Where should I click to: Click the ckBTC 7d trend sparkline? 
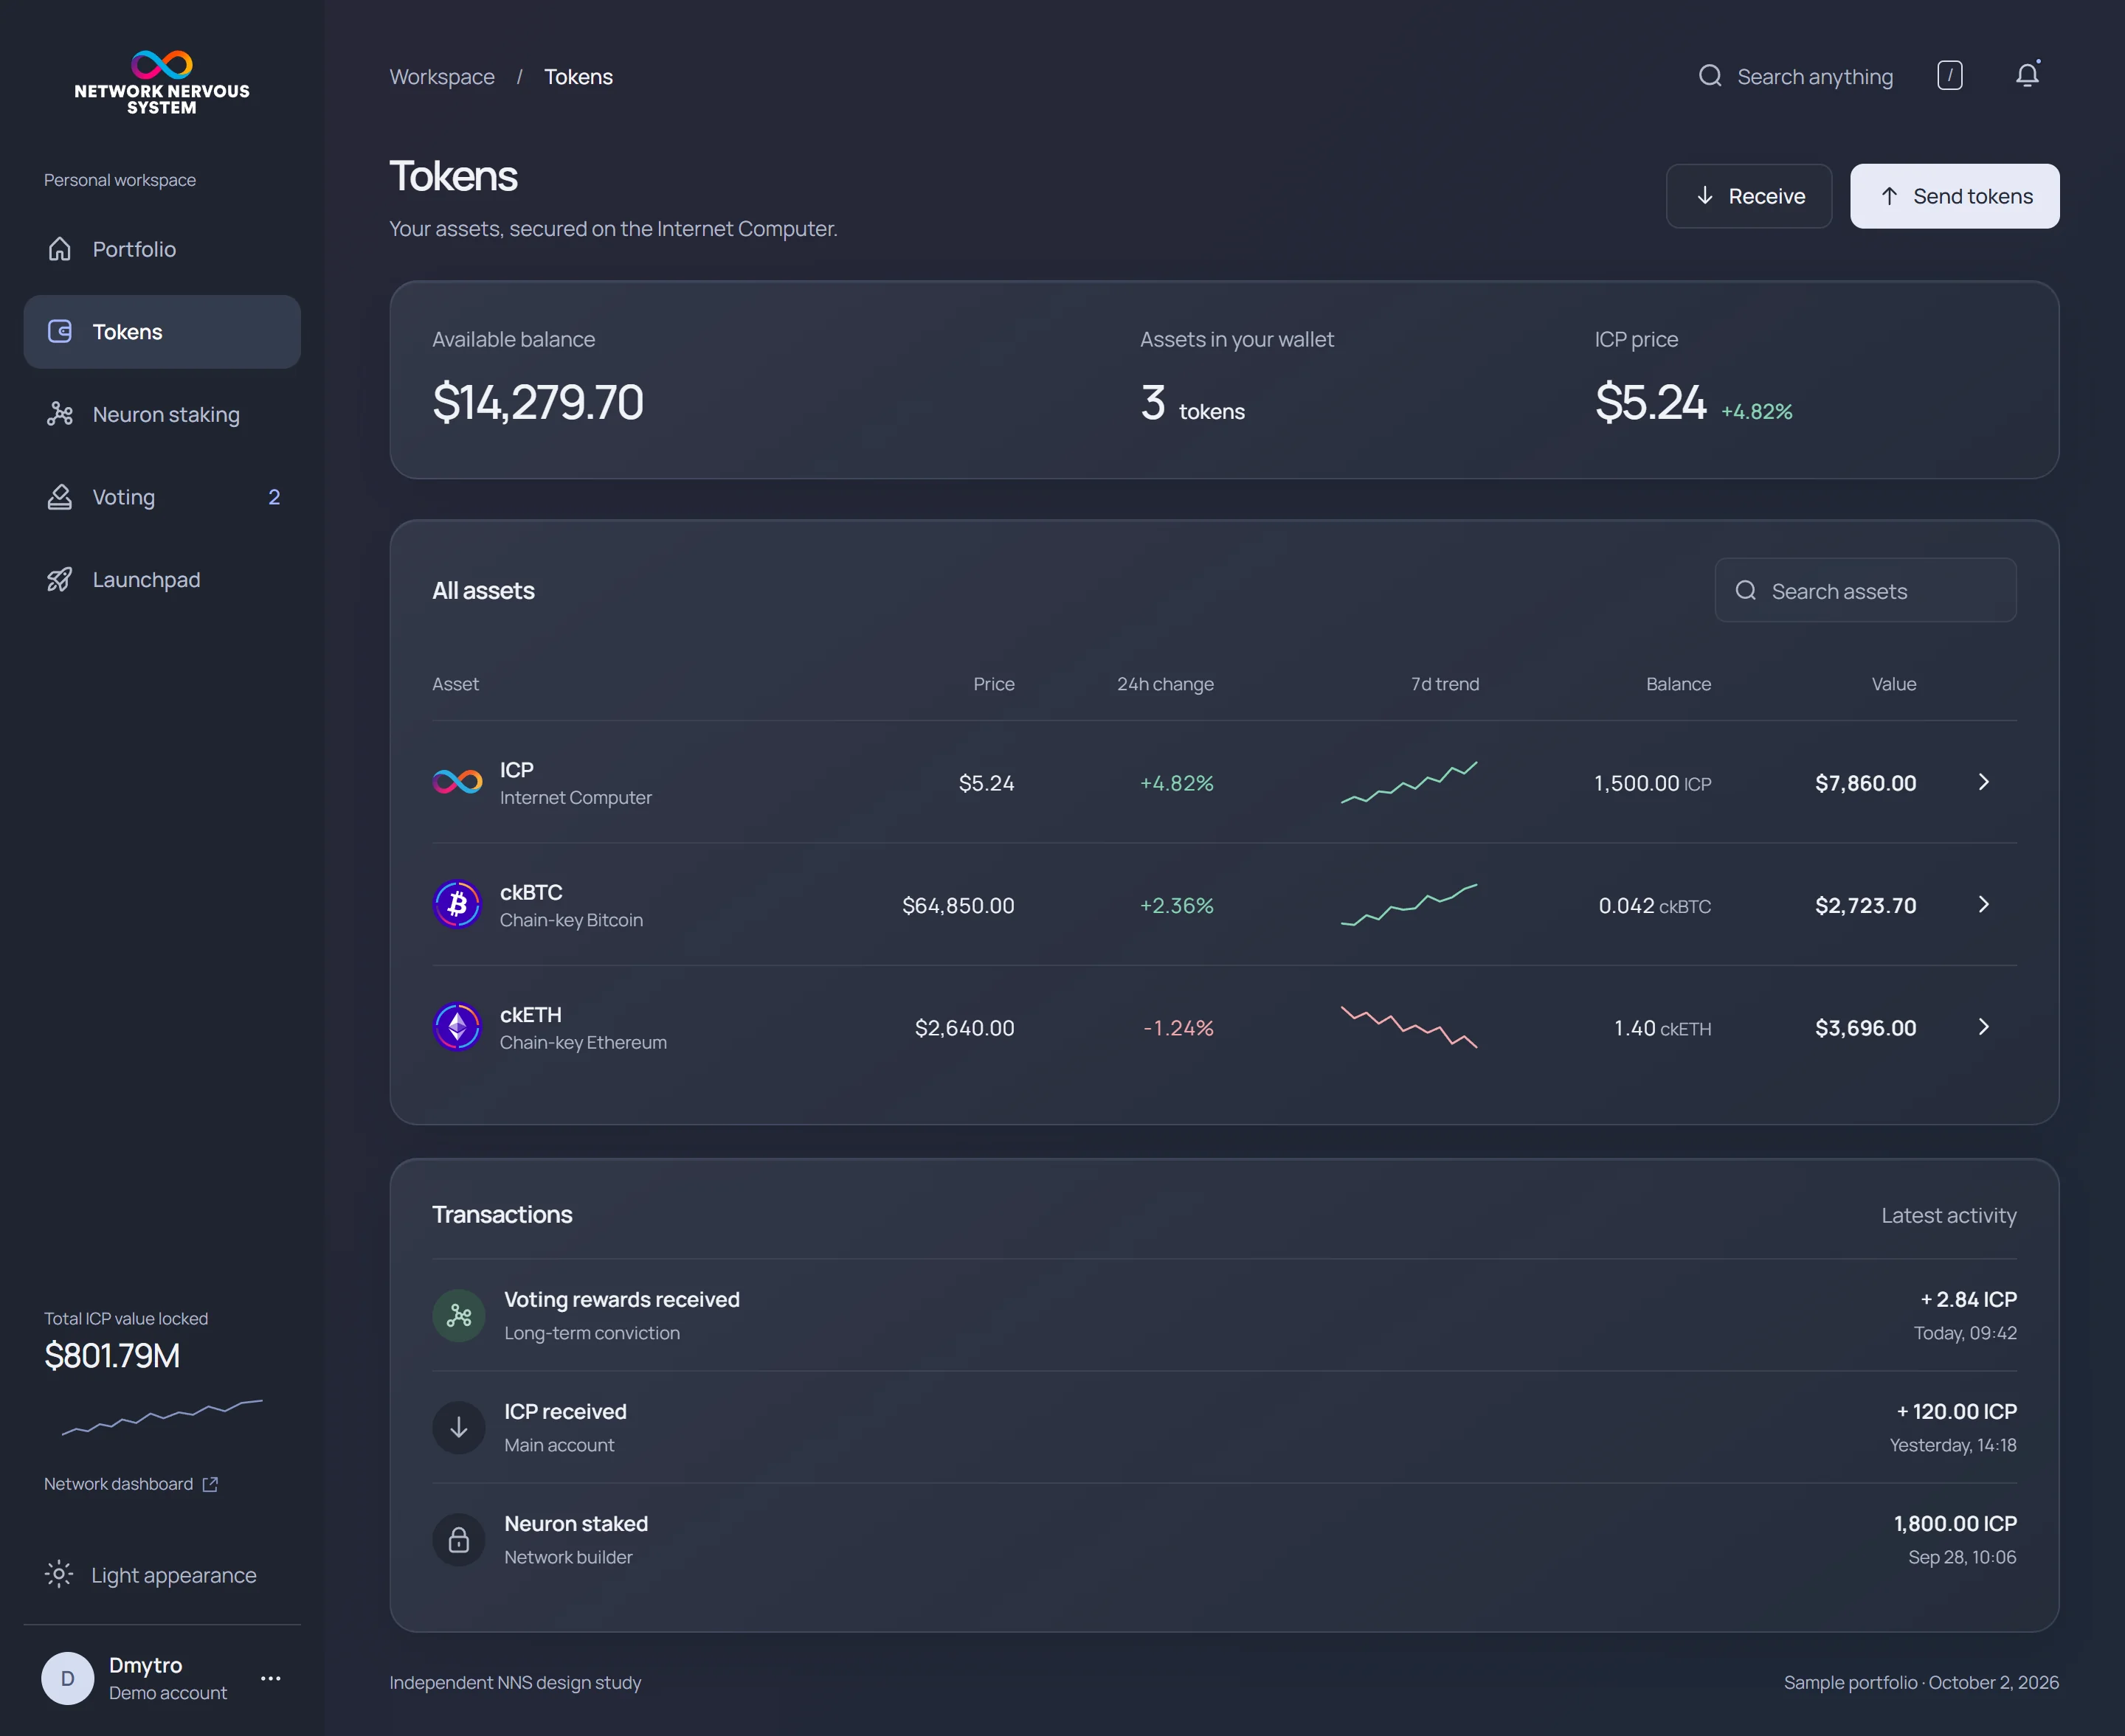(1409, 905)
